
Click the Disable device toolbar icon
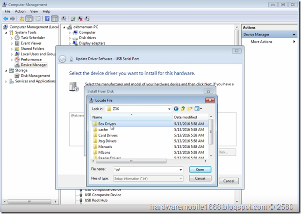pos(87,19)
